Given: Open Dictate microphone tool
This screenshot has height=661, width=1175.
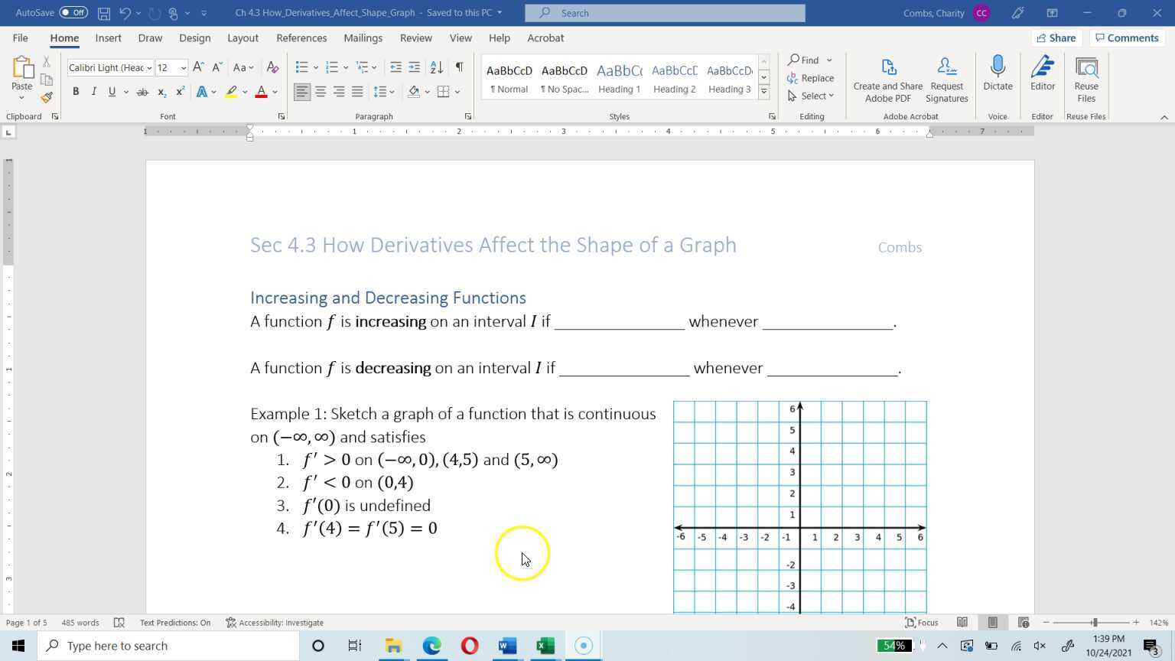Looking at the screenshot, I should point(998,74).
